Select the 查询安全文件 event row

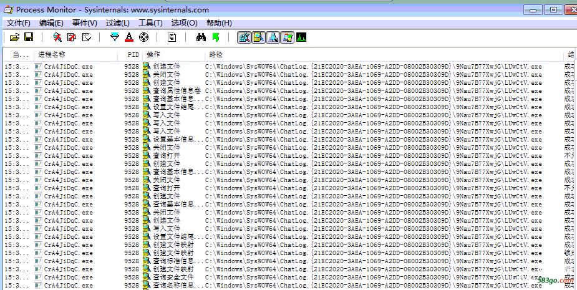pyautogui.click(x=289, y=277)
